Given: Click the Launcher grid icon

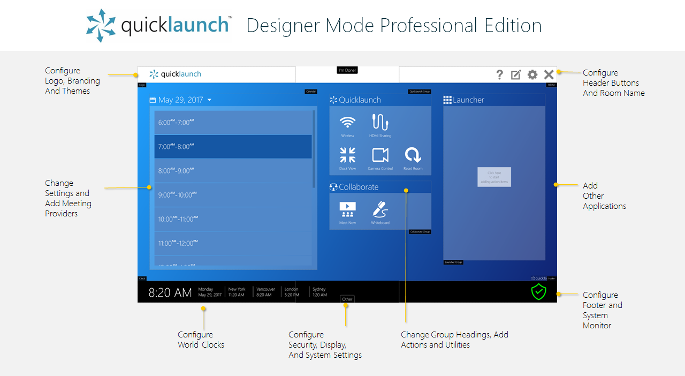Looking at the screenshot, I should tap(447, 100).
